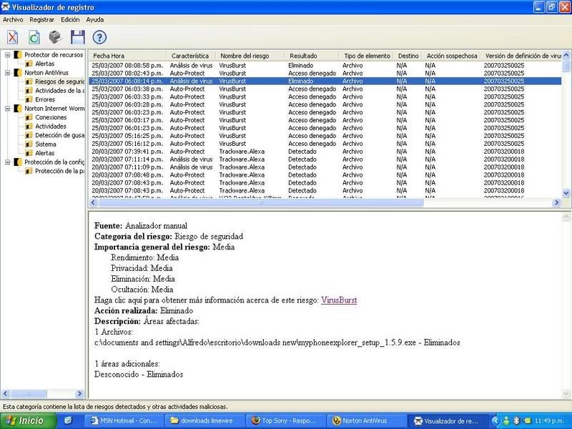Click the refresh log toolbar icon
Viewport: 572px width, 429px height.
34,37
